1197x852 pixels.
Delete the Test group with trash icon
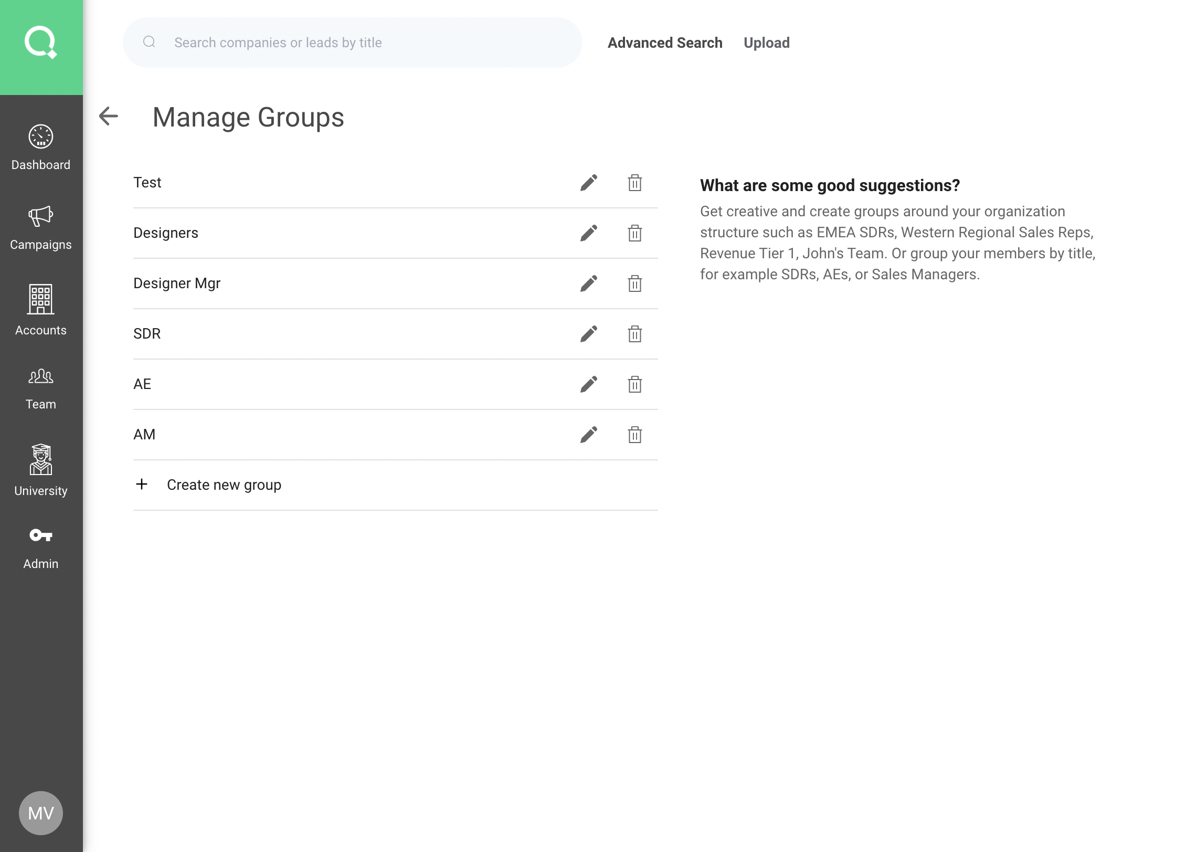[x=634, y=183]
